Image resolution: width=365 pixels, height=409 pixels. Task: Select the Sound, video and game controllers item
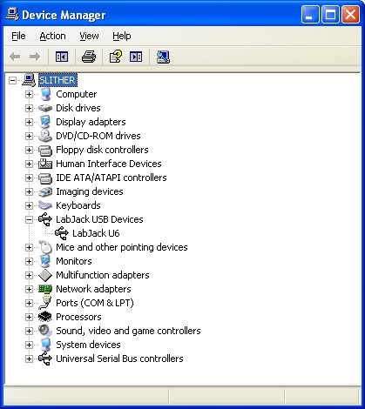128,331
